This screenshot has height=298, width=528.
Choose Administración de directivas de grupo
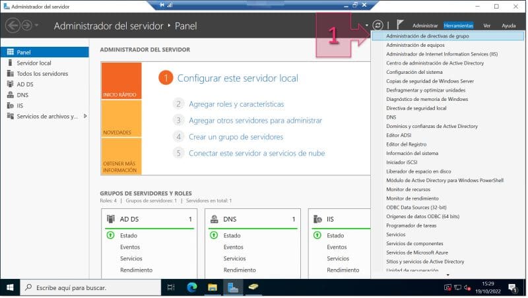pos(447,36)
